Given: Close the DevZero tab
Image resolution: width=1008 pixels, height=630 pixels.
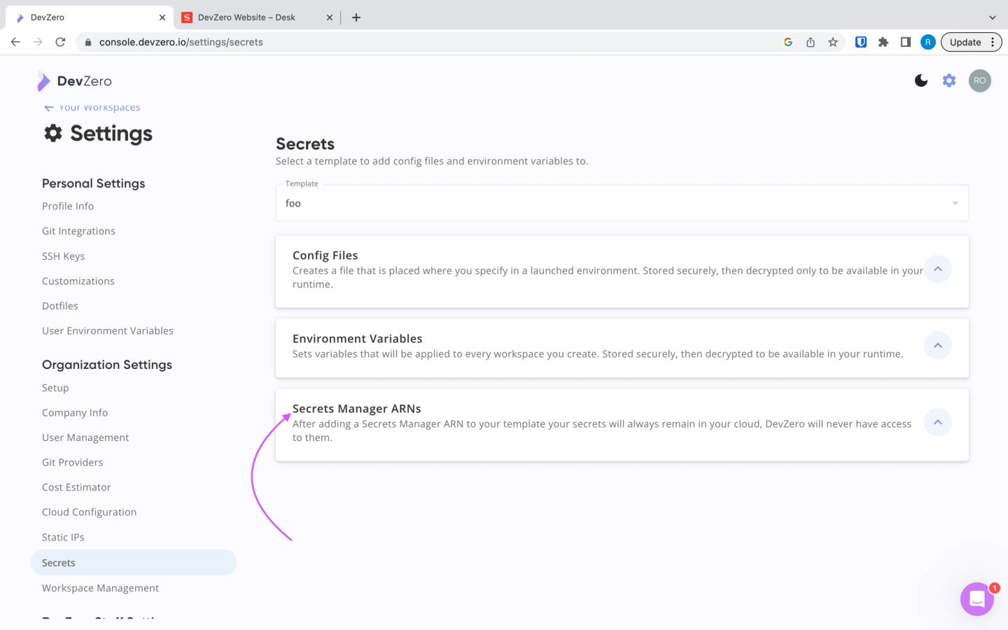Looking at the screenshot, I should [162, 17].
